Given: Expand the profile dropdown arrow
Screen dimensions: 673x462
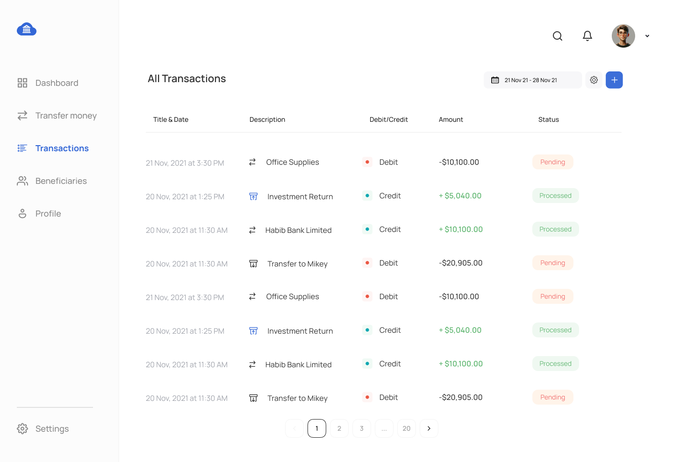Looking at the screenshot, I should pyautogui.click(x=647, y=36).
